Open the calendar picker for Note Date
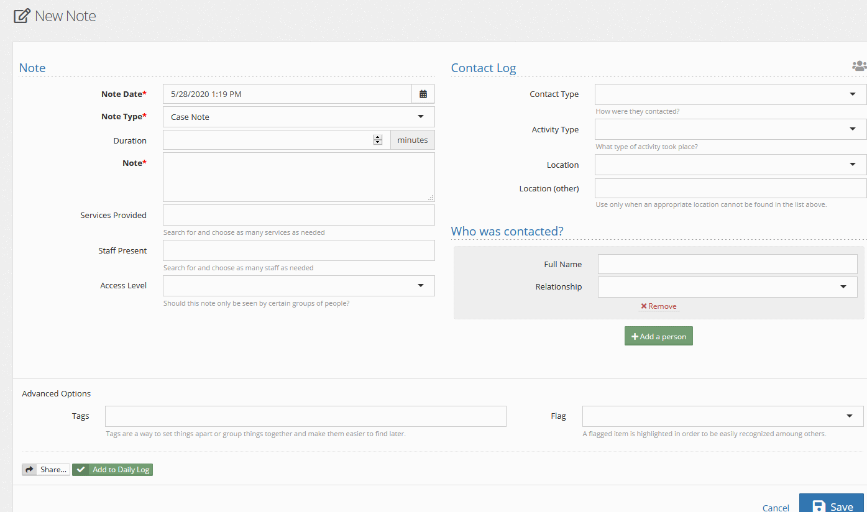867x512 pixels. (x=423, y=93)
